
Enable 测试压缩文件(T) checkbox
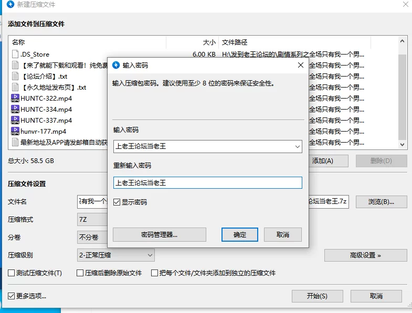[x=12, y=273]
